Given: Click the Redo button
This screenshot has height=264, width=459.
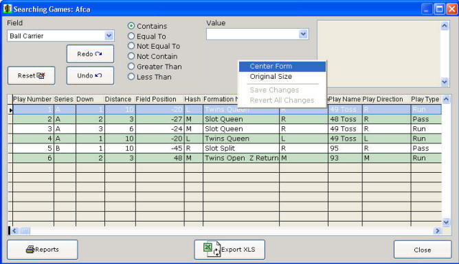Looking at the screenshot, I should pyautogui.click(x=90, y=53).
